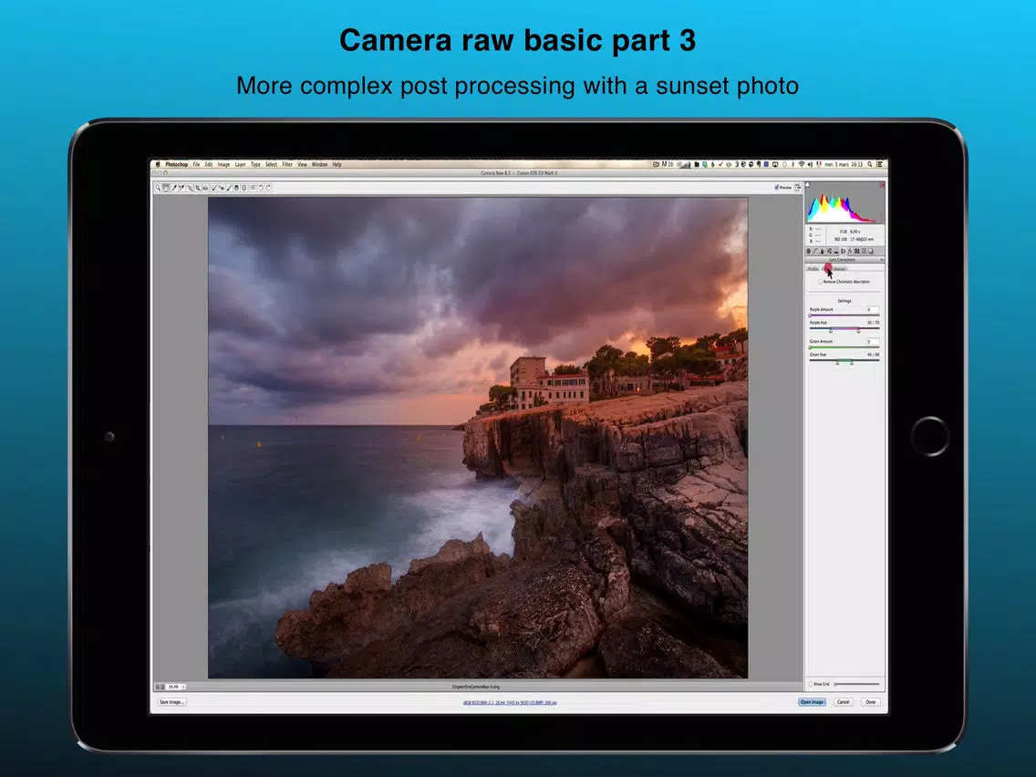Open the Lens Corrections panel icon
This screenshot has height=777, width=1036.
coord(843,251)
